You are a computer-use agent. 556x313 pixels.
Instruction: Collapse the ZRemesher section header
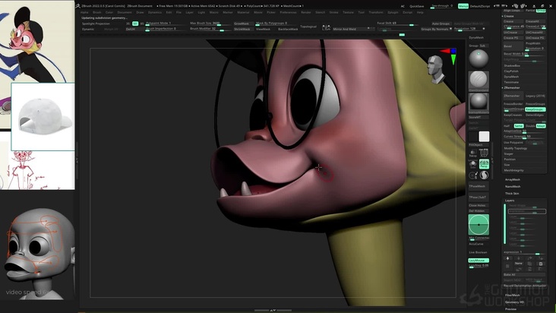[512, 87]
